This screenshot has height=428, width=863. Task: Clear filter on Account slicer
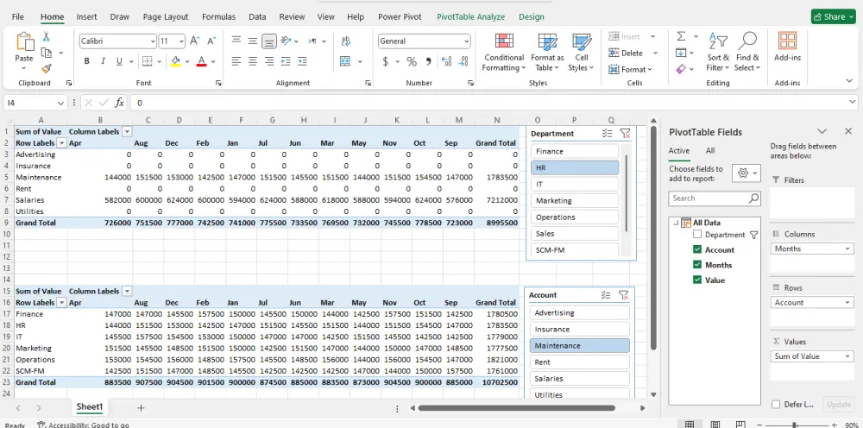click(624, 295)
